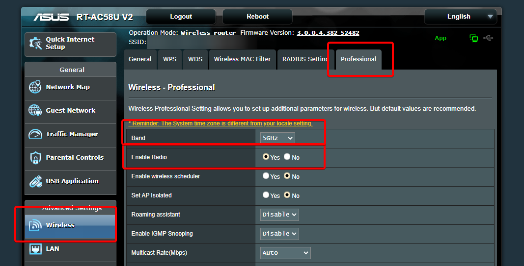Switch to the RADIUS Setting tab

pyautogui.click(x=305, y=59)
